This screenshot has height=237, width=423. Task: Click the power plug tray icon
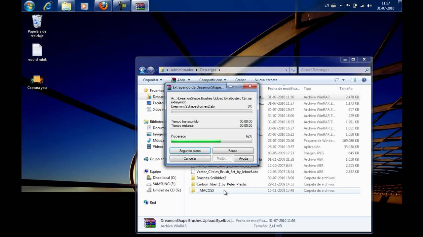tap(355, 6)
